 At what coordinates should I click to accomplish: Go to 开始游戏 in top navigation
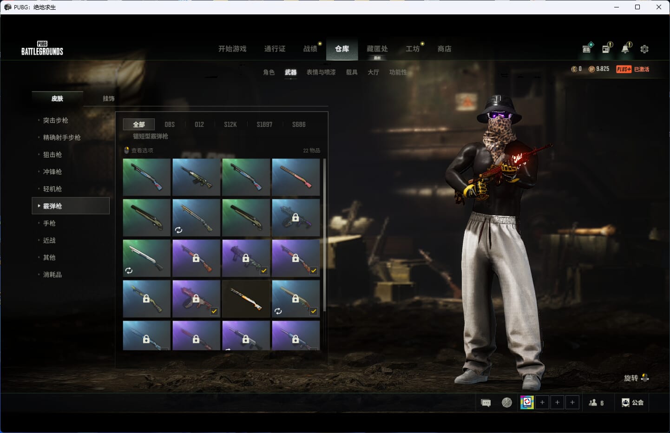coord(232,49)
